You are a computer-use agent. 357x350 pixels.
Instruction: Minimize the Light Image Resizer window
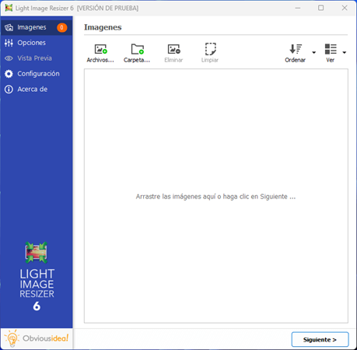[x=298, y=8]
